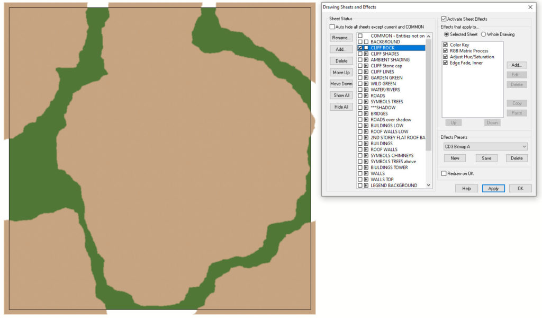Toggle hide on the ROADS sheet
The image size is (542, 318).
[365, 95]
